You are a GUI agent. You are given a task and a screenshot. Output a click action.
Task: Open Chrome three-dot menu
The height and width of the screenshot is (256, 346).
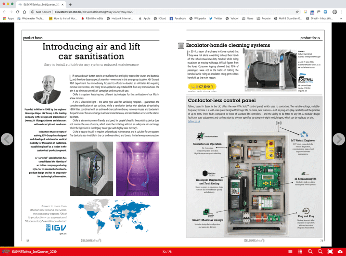[342, 12]
